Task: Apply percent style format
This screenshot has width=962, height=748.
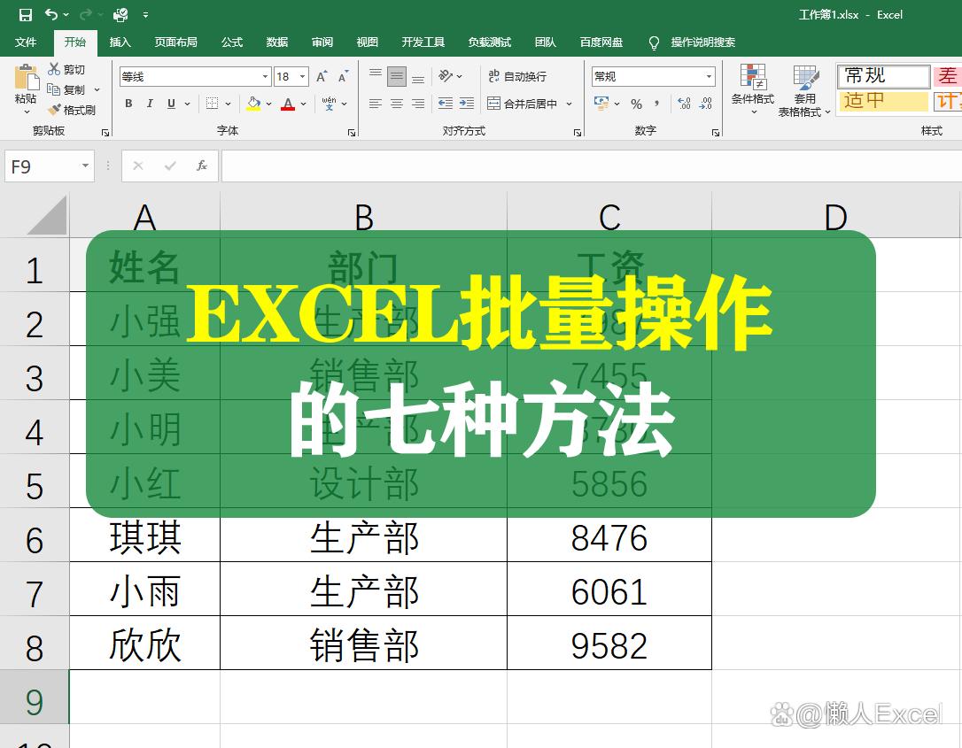Action: (636, 104)
